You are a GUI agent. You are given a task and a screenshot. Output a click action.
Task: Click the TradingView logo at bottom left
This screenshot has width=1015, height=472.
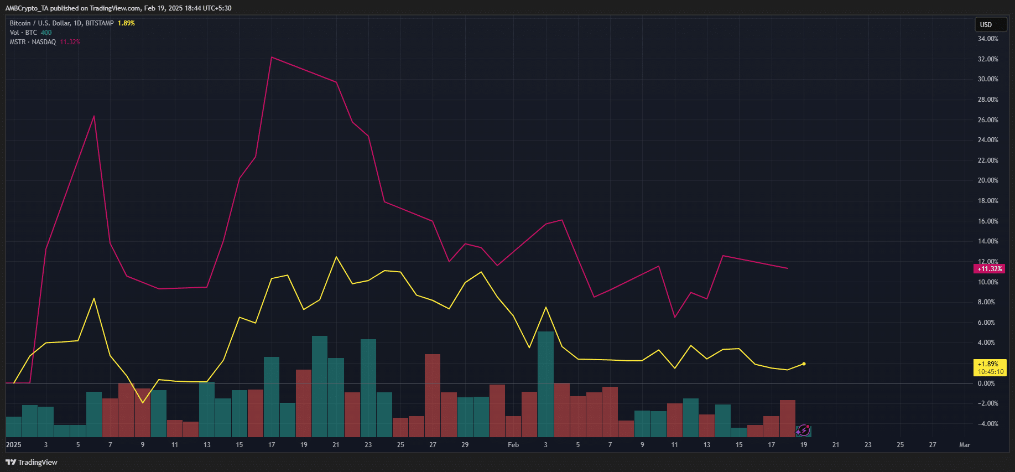[32, 462]
